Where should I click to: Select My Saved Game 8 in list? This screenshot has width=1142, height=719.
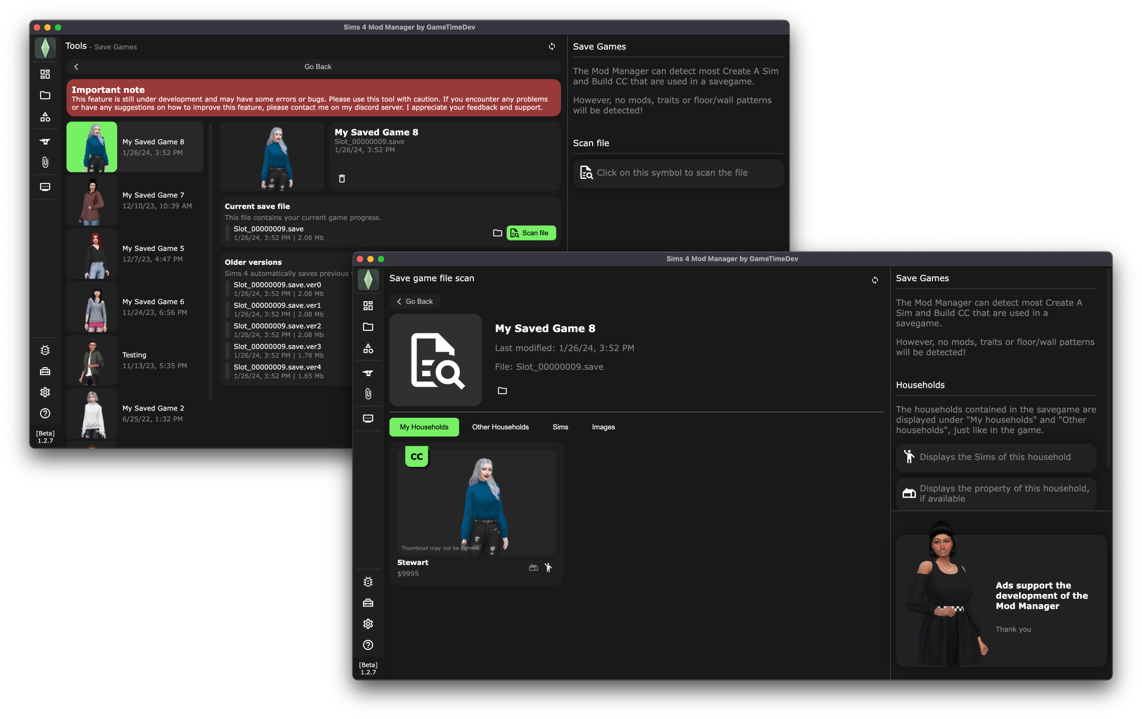coord(135,147)
